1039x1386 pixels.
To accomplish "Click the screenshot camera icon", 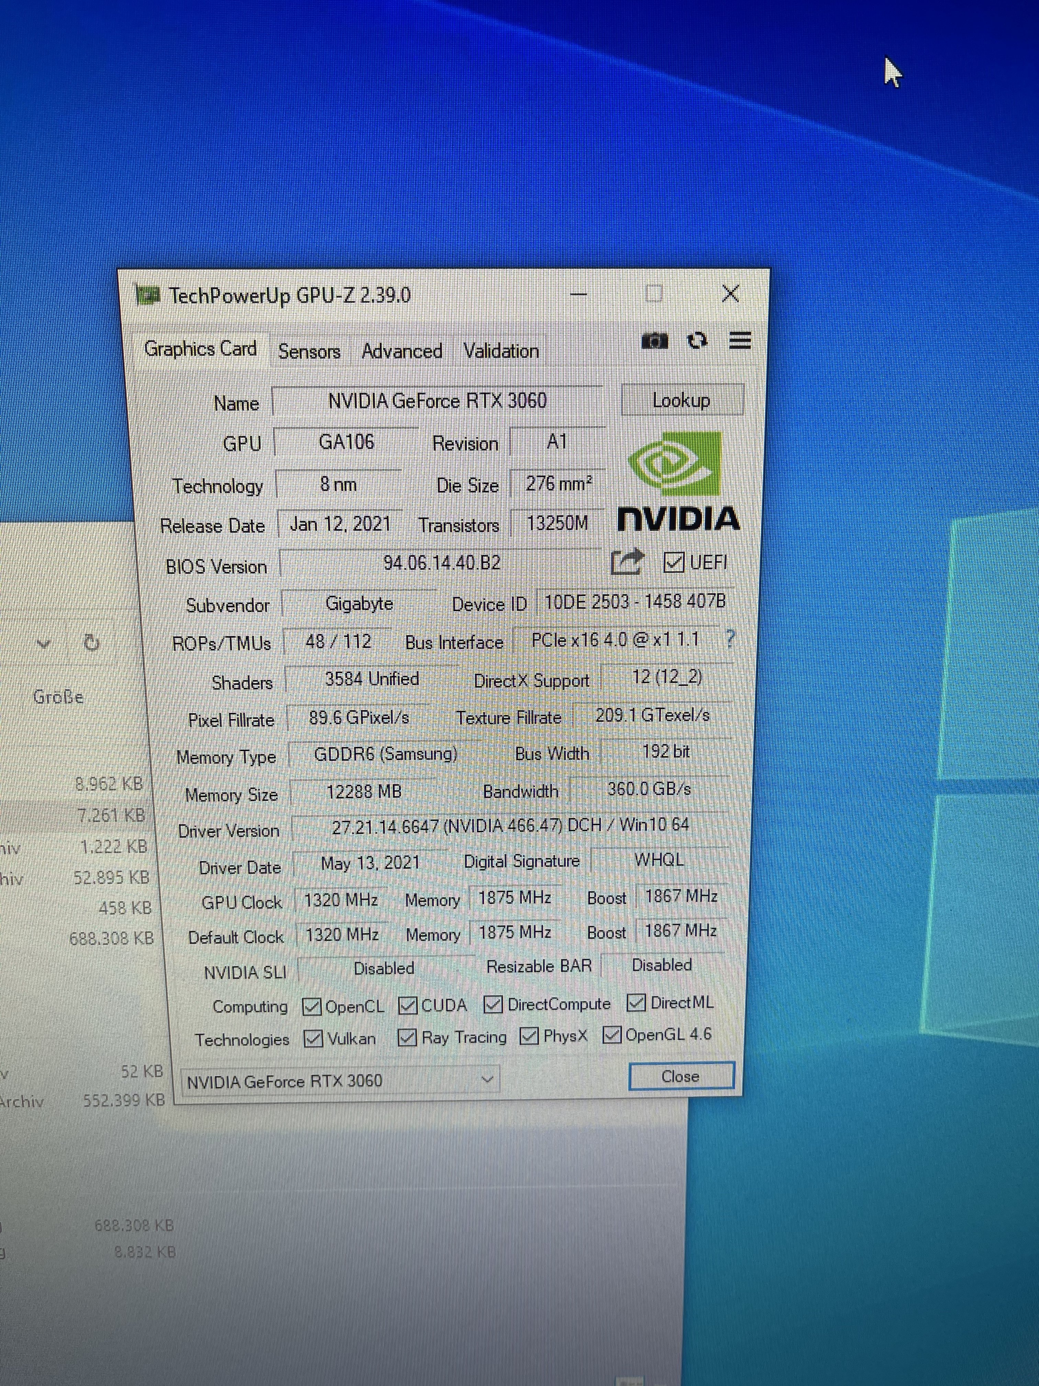I will coord(655,341).
